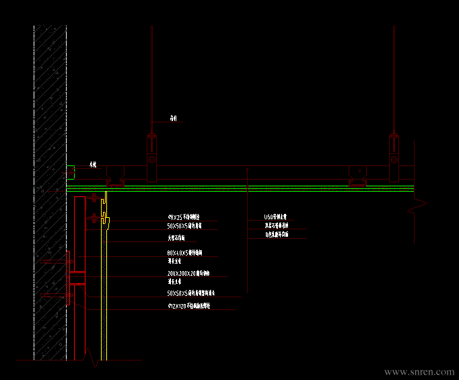Select the Φ8X25 annotation label
Image resolution: width=459 pixels, height=380 pixels.
point(184,217)
